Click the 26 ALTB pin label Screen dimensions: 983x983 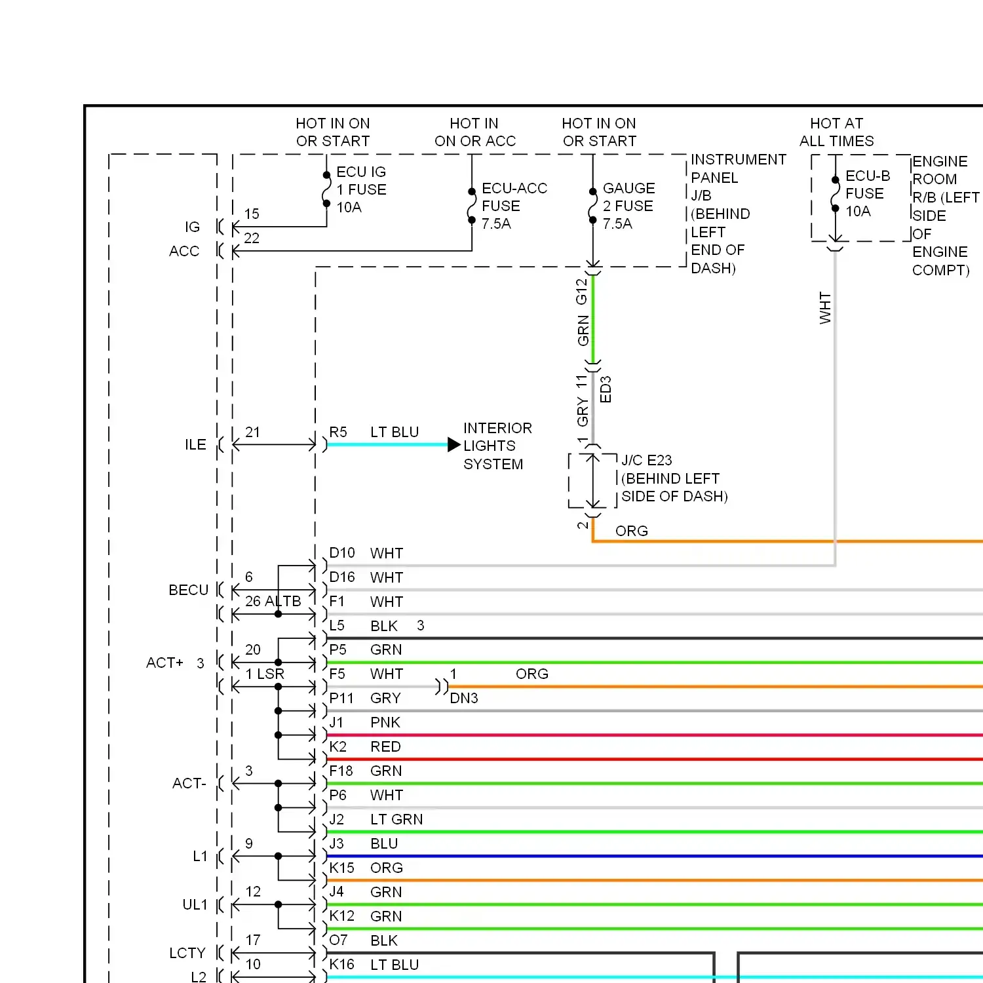(x=273, y=601)
